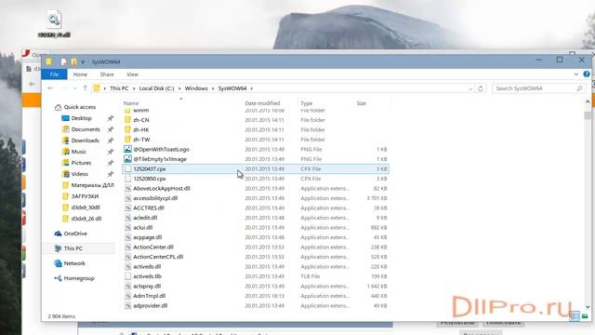This screenshot has width=595, height=335.
Task: Select the Downloads icon in sidebar
Action: click(x=65, y=141)
